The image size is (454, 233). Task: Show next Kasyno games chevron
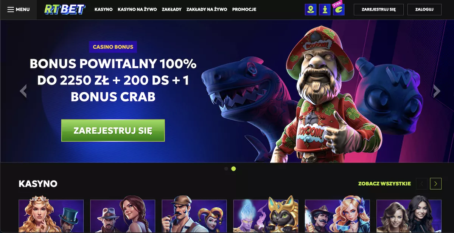[436, 184]
